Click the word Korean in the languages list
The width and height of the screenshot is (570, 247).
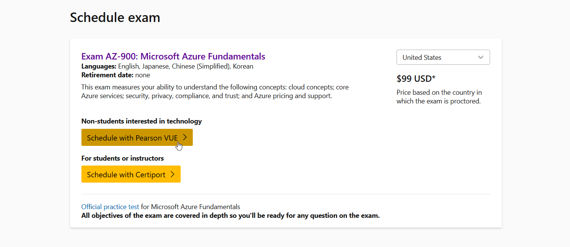coord(243,66)
